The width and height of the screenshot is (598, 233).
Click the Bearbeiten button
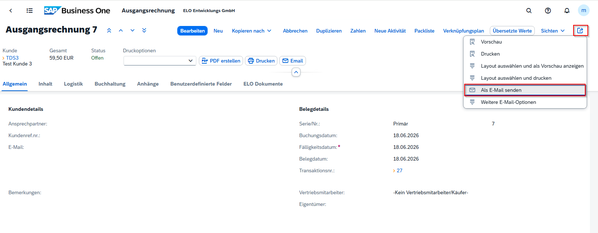[x=193, y=31]
